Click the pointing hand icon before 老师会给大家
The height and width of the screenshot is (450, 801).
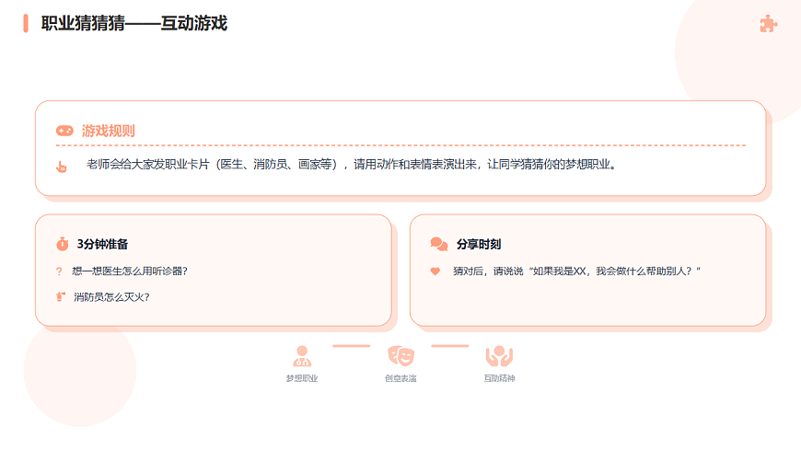click(x=62, y=167)
